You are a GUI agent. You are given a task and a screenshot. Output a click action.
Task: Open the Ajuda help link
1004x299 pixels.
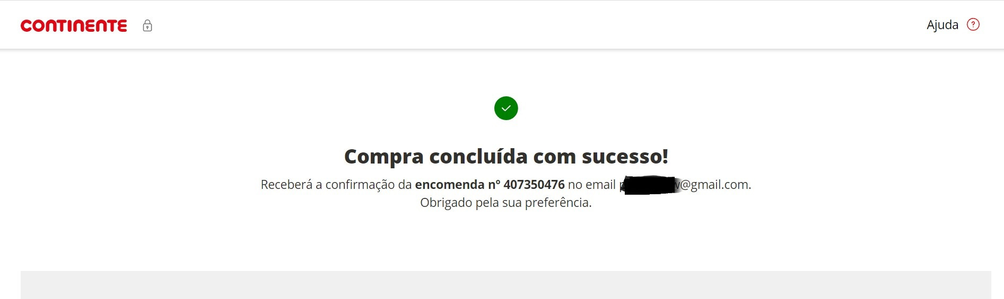coord(942,25)
